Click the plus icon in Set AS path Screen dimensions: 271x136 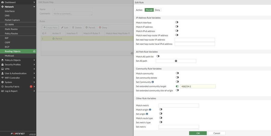click(x=176, y=61)
